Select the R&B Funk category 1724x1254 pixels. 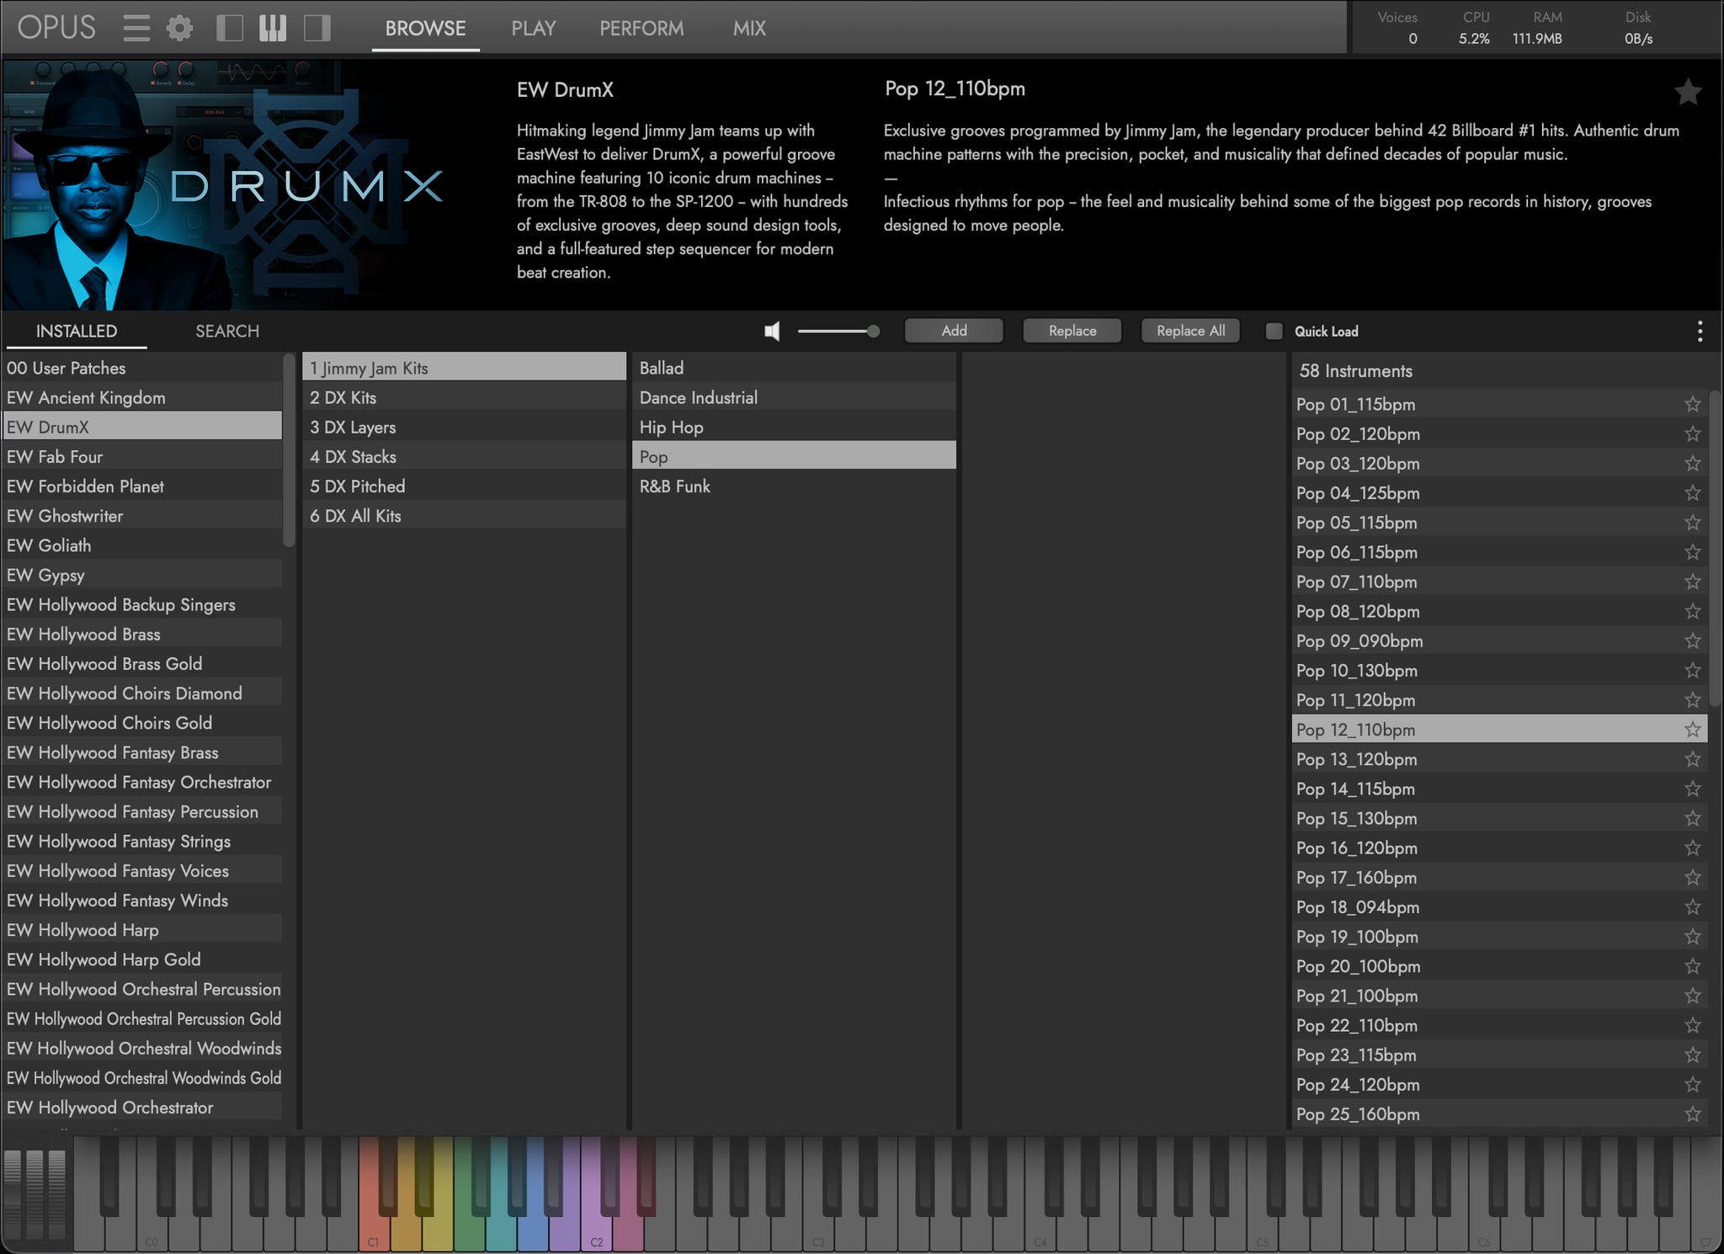pos(794,486)
